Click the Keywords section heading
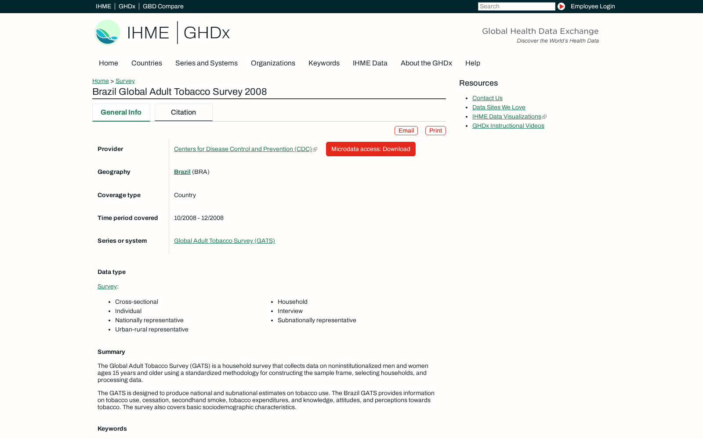703x439 pixels. click(112, 429)
